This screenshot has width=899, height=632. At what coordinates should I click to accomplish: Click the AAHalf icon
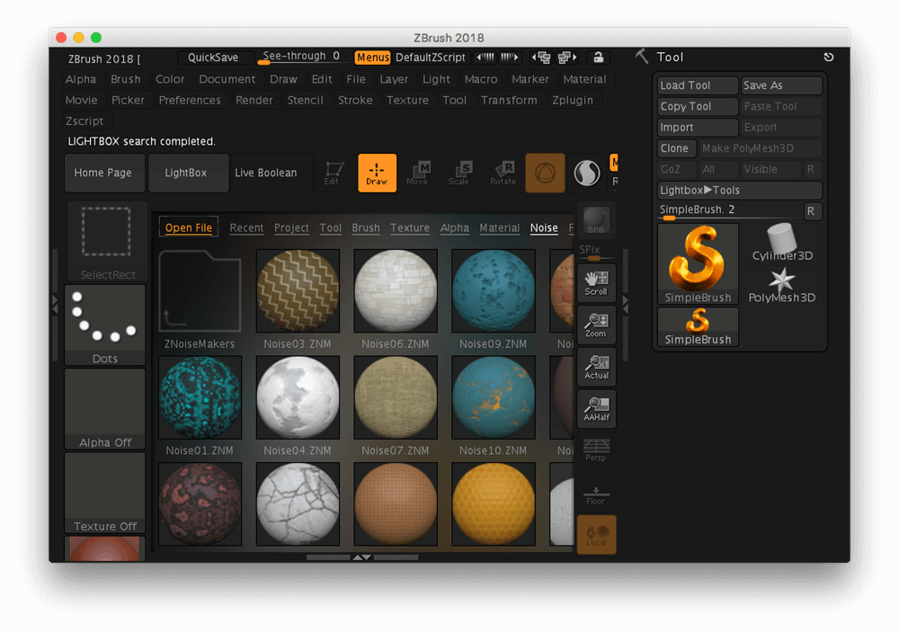(x=596, y=409)
